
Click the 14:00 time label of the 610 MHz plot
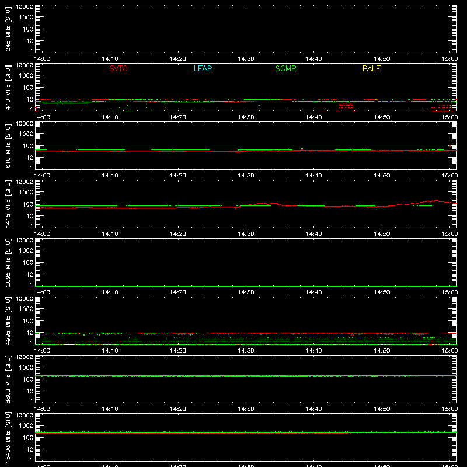42,176
